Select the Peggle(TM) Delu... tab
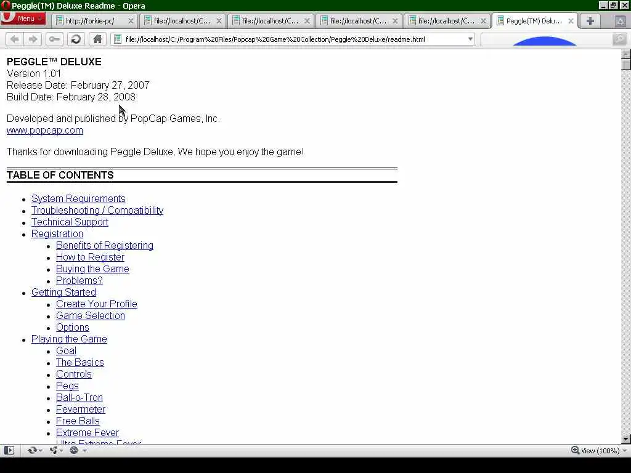631x473 pixels. [x=534, y=21]
